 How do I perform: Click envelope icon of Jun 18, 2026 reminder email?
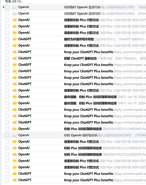[14, 97]
